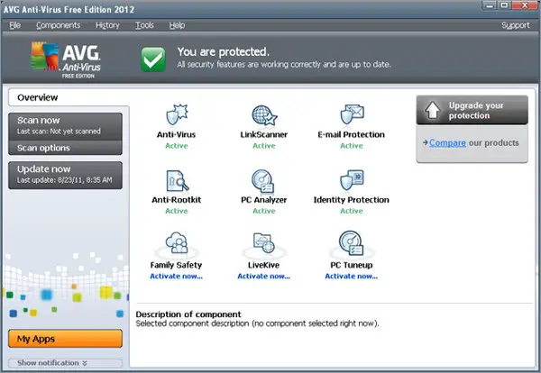Click the Identity Protection label
The height and width of the screenshot is (373, 541).
point(352,200)
